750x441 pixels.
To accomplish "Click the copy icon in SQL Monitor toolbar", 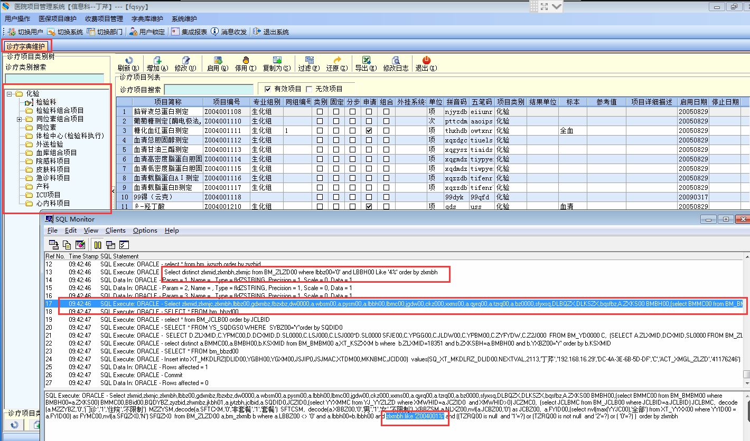I will pos(67,244).
